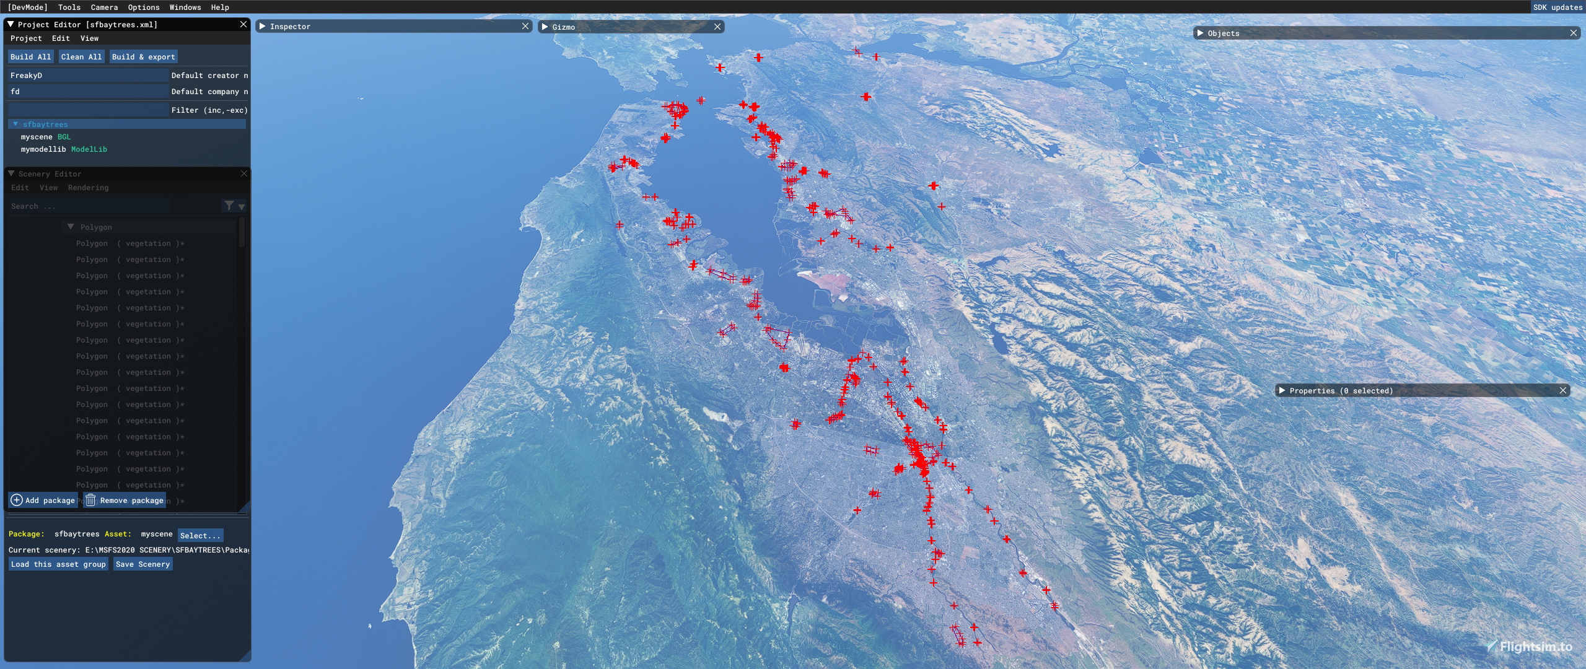This screenshot has width=1586, height=669.
Task: Click the package Filter input field
Action: click(88, 110)
